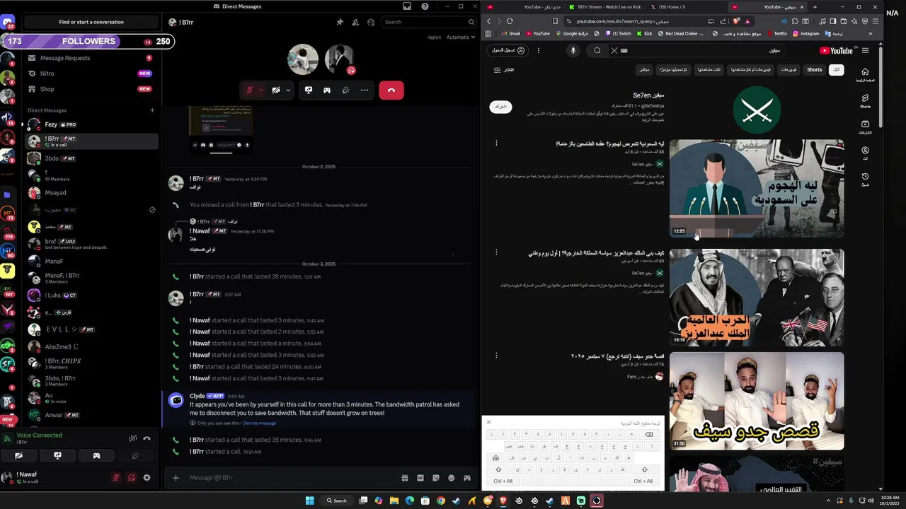906x509 pixels.
Task: Toggle deafen next to ! Nawaf user panel
Action: 132,478
